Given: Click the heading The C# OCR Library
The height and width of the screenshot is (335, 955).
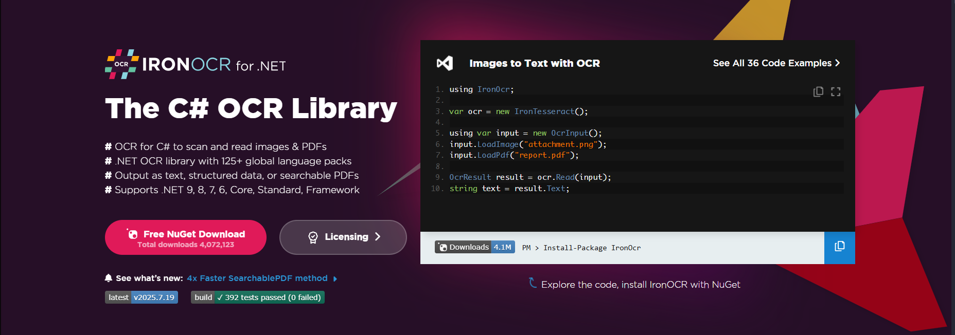Looking at the screenshot, I should [x=251, y=108].
